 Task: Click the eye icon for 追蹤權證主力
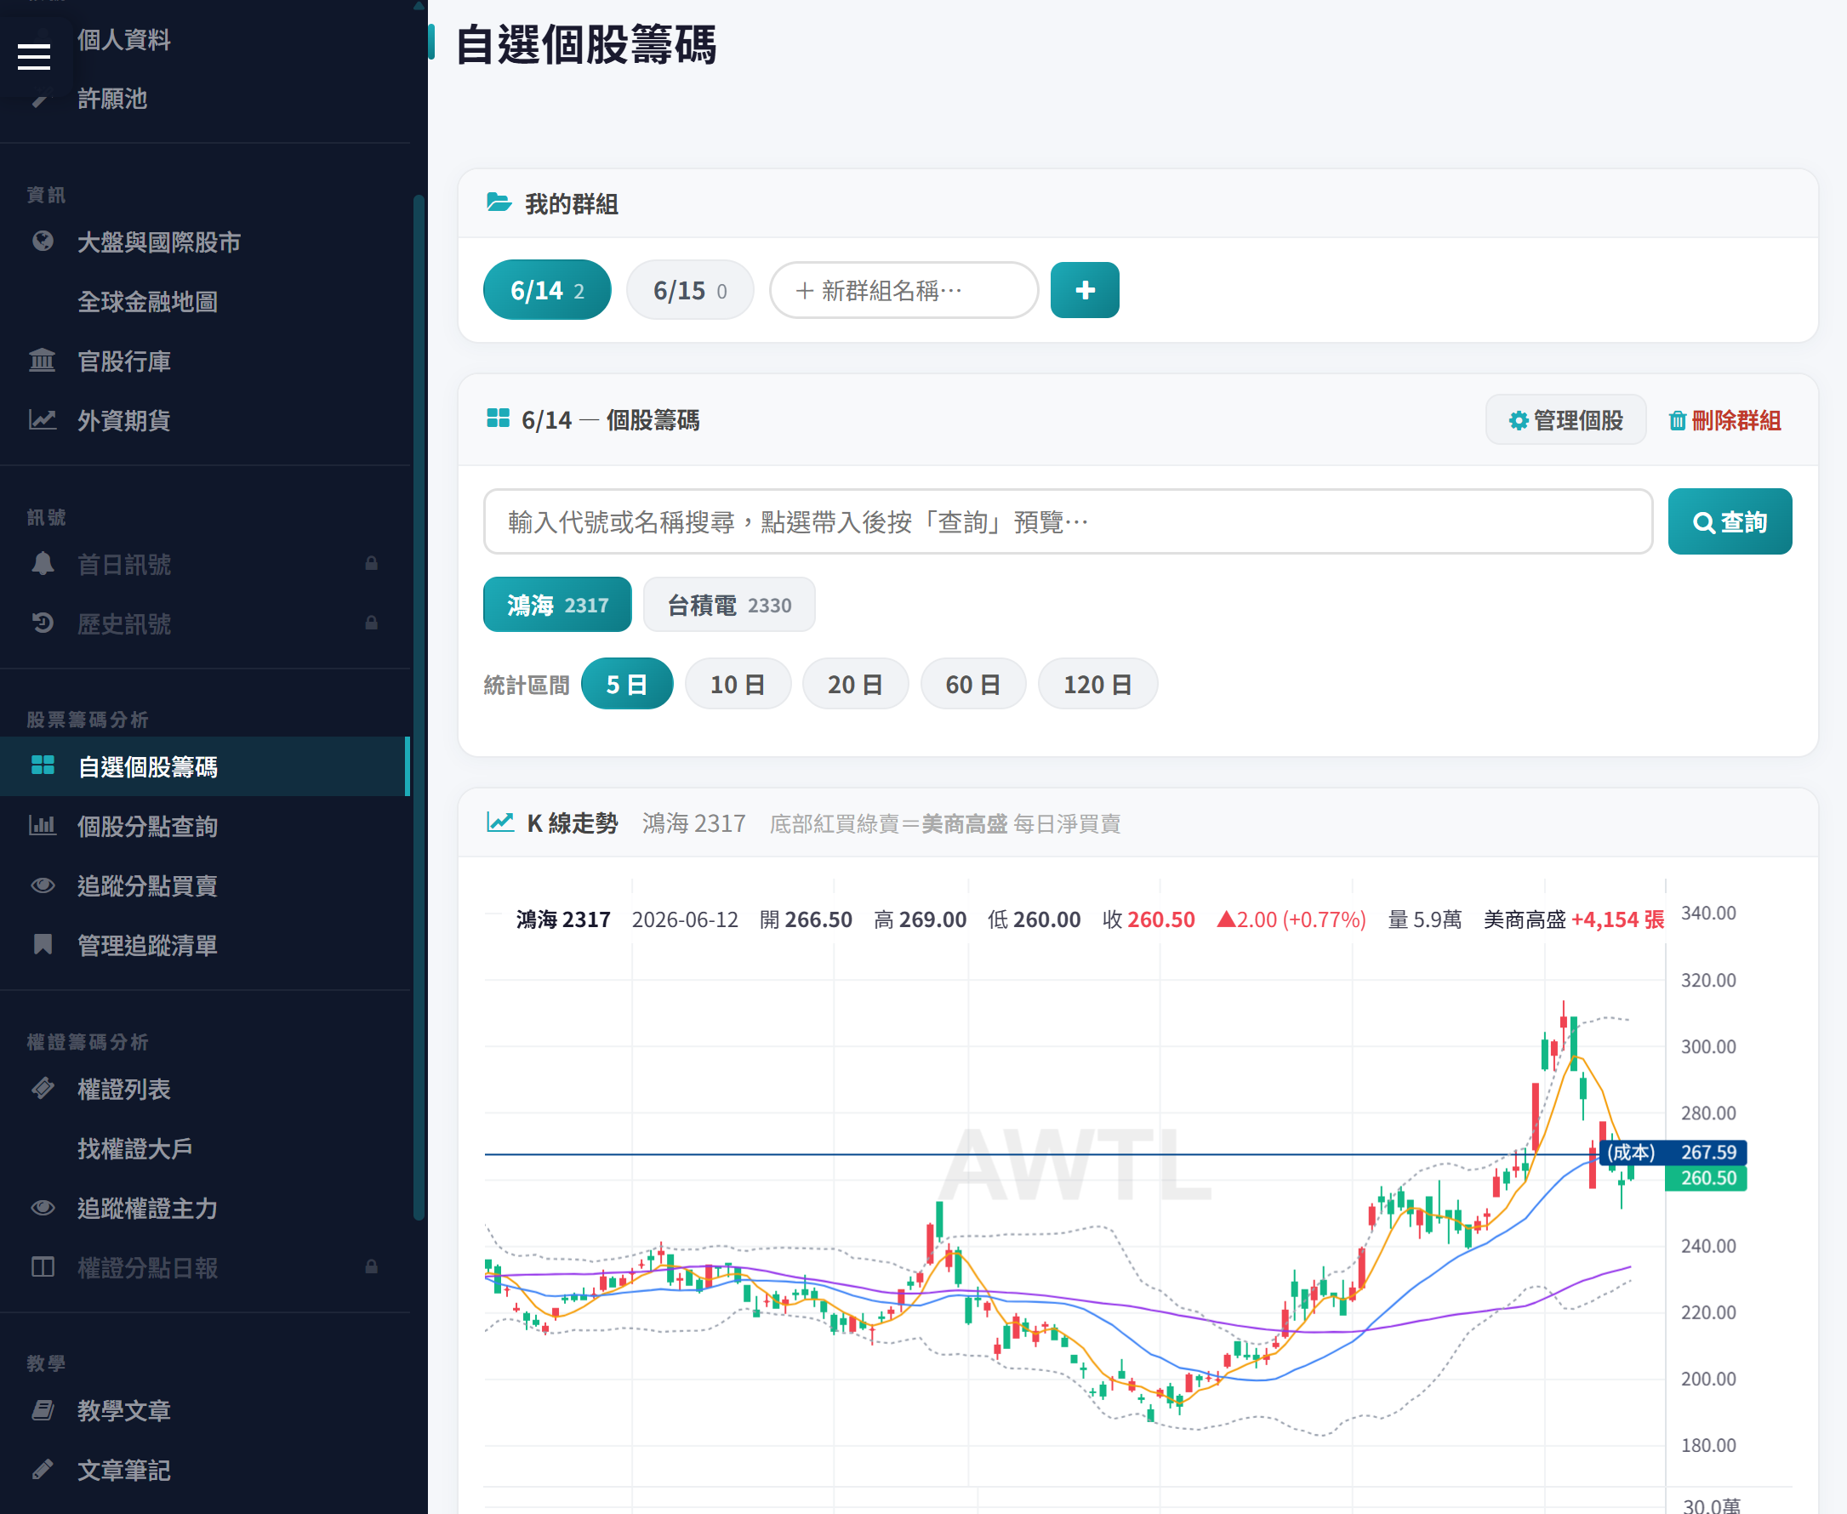42,1208
